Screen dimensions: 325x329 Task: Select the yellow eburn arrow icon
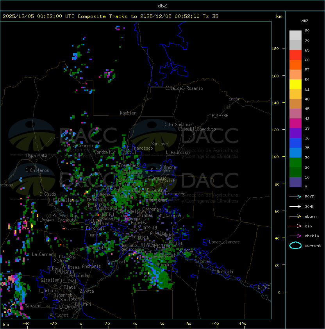pos(295,216)
